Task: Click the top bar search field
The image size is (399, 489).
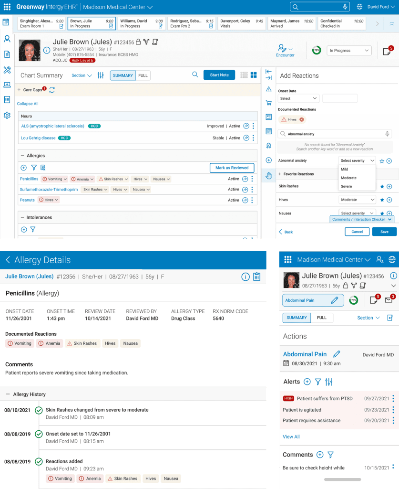Action: pyautogui.click(x=320, y=7)
